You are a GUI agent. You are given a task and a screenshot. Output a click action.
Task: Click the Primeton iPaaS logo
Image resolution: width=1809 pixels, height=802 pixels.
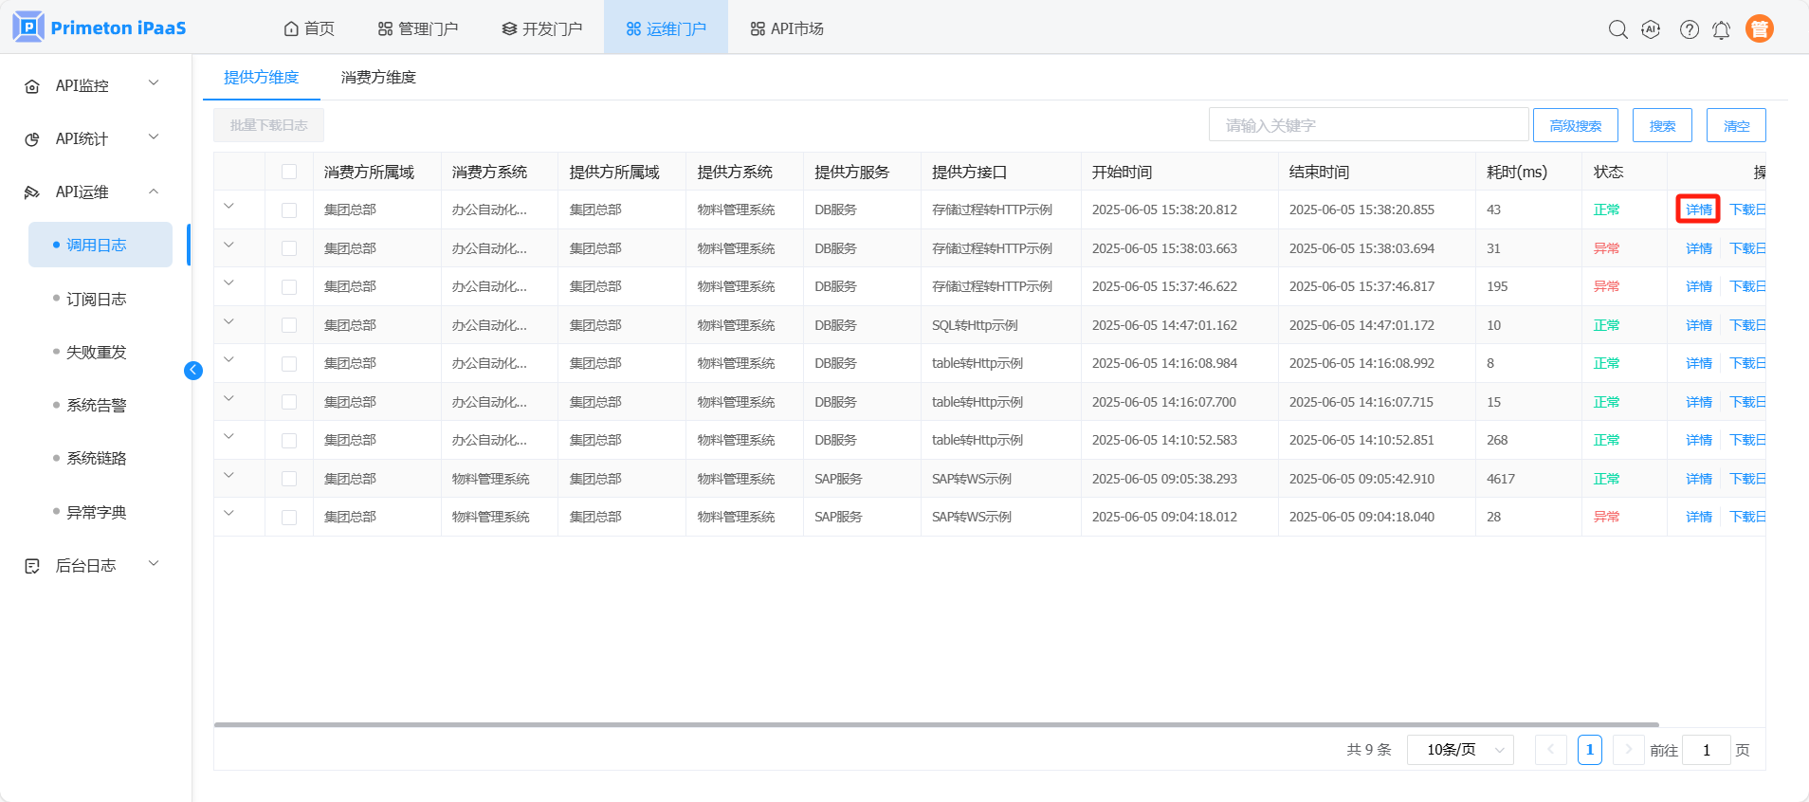tap(100, 27)
